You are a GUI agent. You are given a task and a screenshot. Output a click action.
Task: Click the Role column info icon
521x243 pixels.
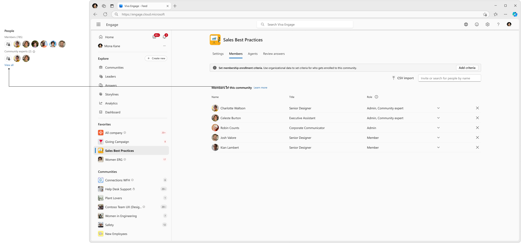coord(376,97)
